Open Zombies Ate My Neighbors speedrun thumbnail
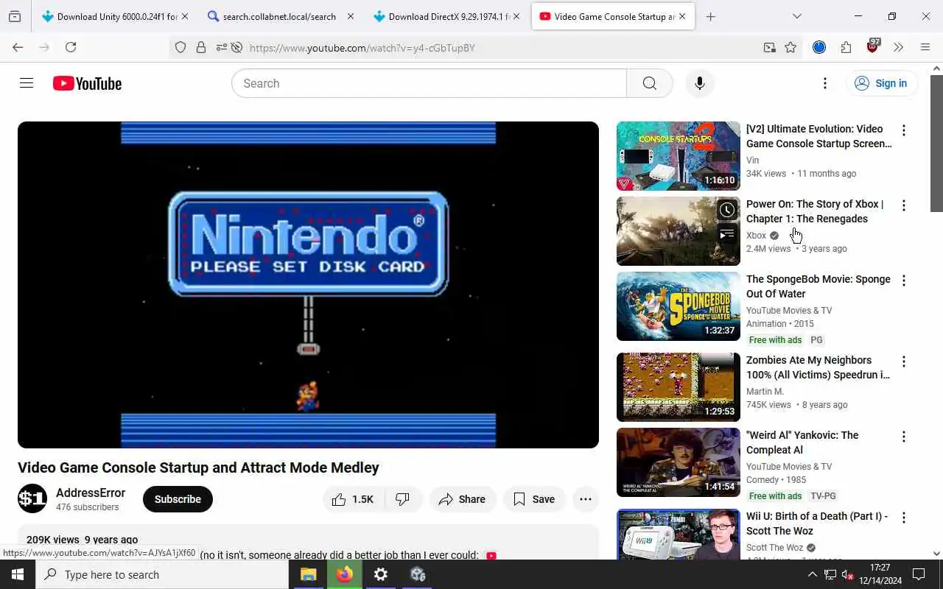The height and width of the screenshot is (589, 943). 678,387
